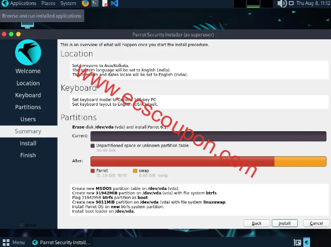Go Back to previous step
The width and height of the screenshot is (331, 247).
(257, 223)
